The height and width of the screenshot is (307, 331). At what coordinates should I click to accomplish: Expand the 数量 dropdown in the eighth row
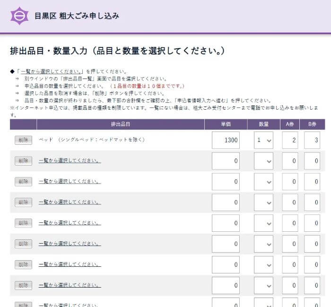pos(263,285)
